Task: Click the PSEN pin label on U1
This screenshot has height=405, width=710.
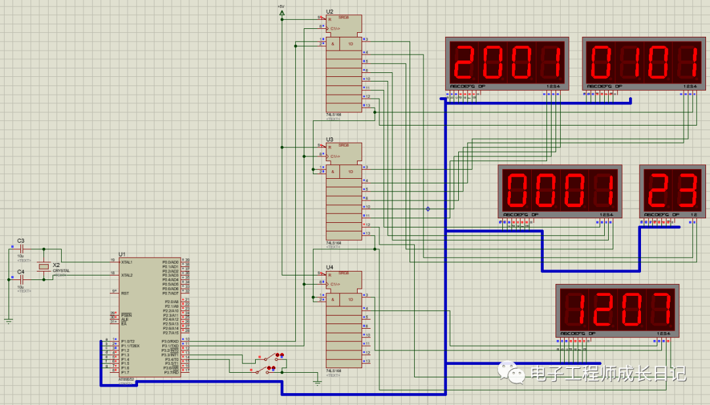Action: point(126,316)
